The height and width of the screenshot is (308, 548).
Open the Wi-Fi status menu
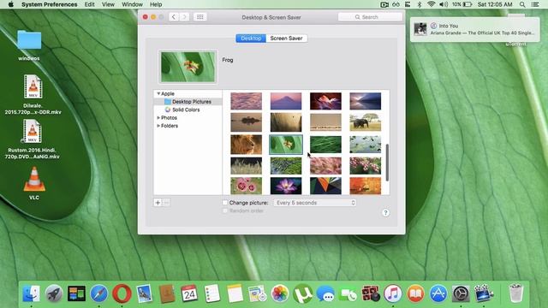432,4
